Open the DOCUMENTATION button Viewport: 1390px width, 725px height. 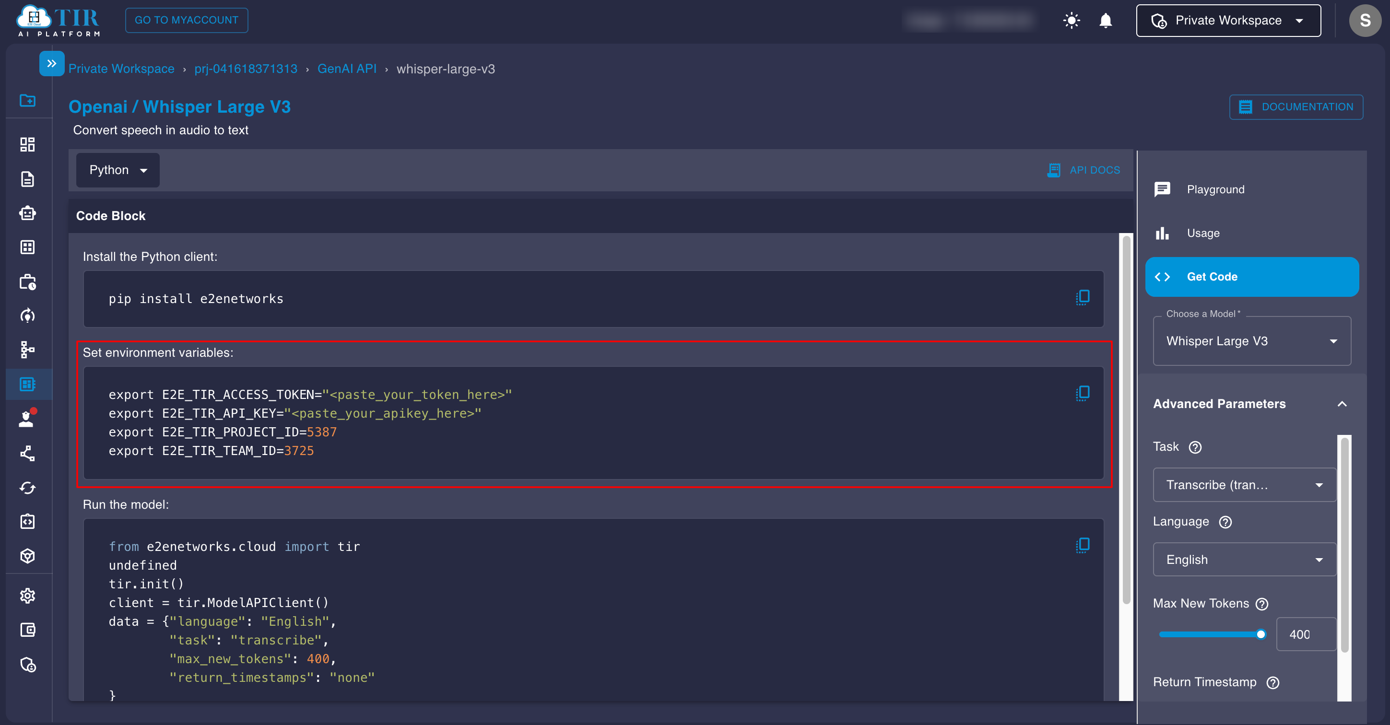point(1296,107)
